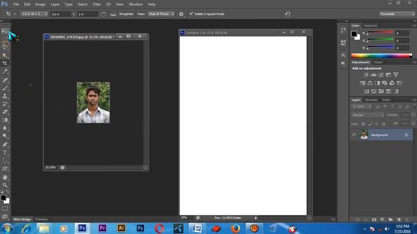Open the Timeline tab

tap(42, 220)
